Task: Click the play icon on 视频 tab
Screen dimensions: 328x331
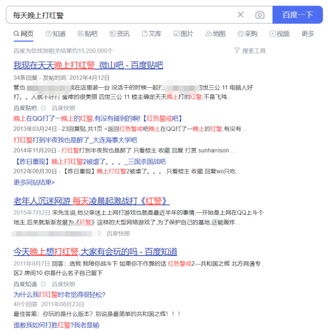Action: tap(272, 34)
